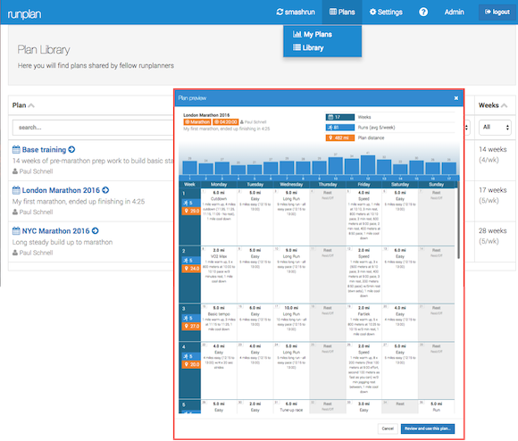The image size is (518, 441).
Task: Click week 2 distance badge 24.0
Action: click(191, 269)
